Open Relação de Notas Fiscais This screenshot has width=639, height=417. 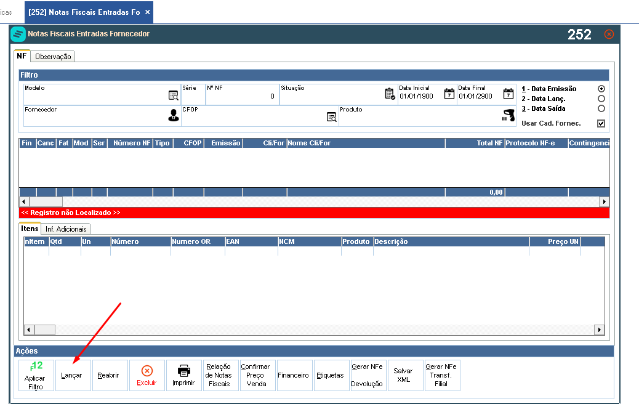(220, 375)
